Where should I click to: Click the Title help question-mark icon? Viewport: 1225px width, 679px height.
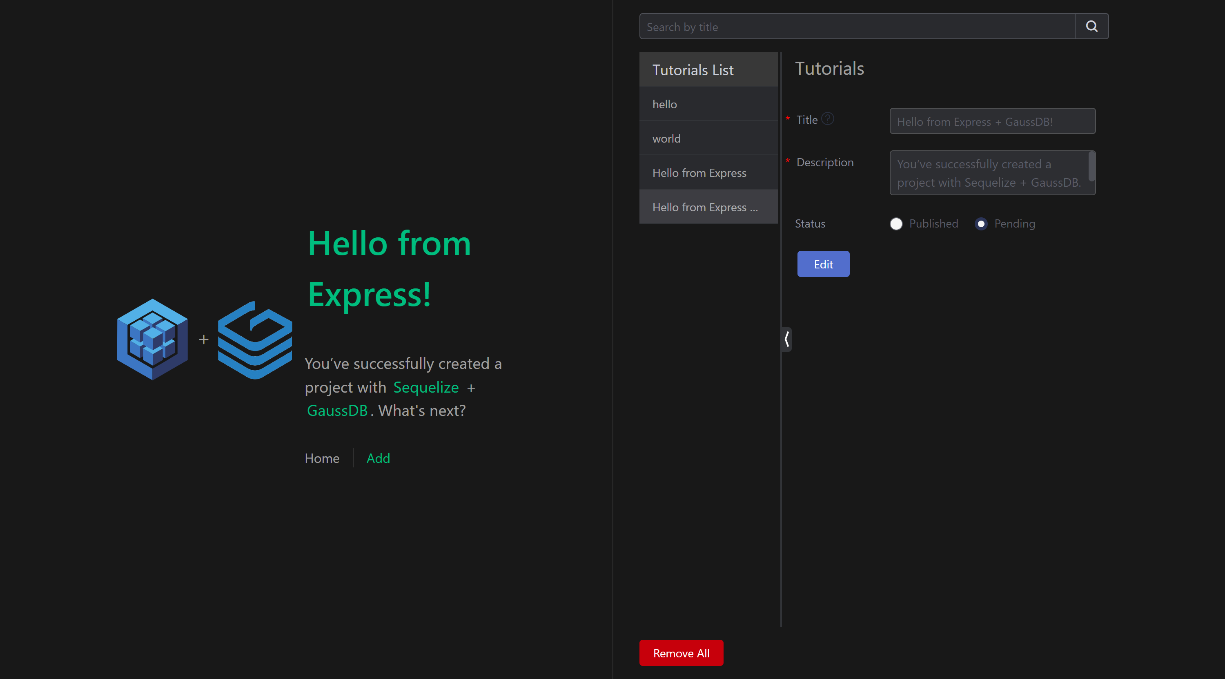(x=827, y=119)
